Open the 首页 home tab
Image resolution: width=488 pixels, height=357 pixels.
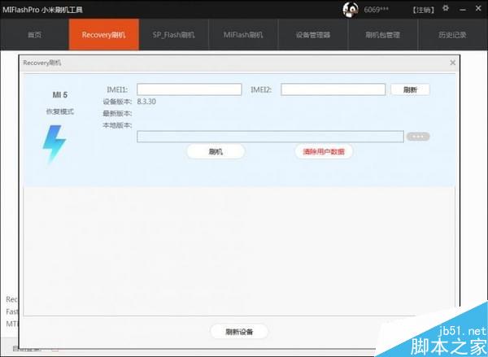coord(34,34)
